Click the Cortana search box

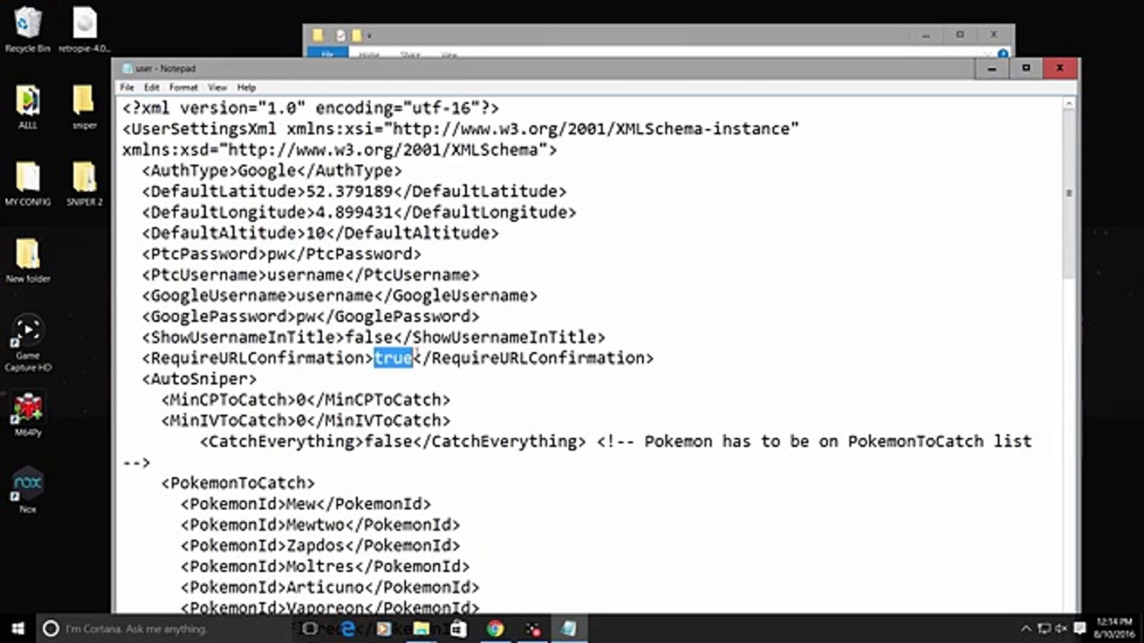click(164, 628)
